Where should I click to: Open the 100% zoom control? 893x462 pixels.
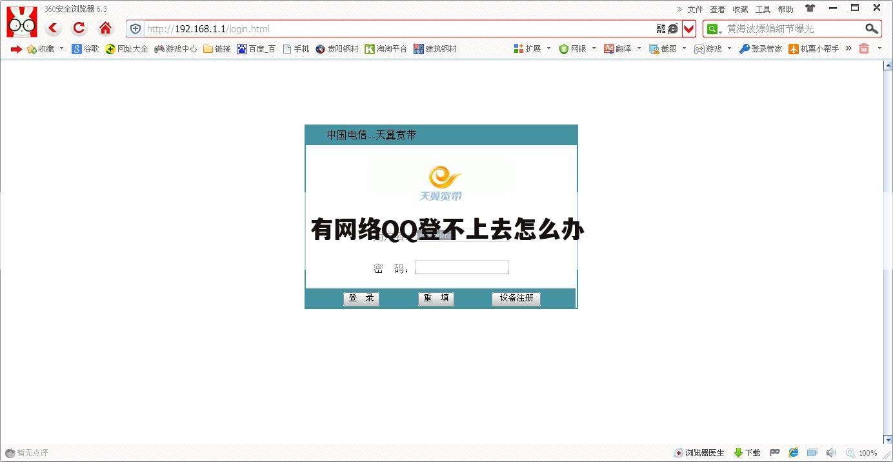pyautogui.click(x=861, y=453)
